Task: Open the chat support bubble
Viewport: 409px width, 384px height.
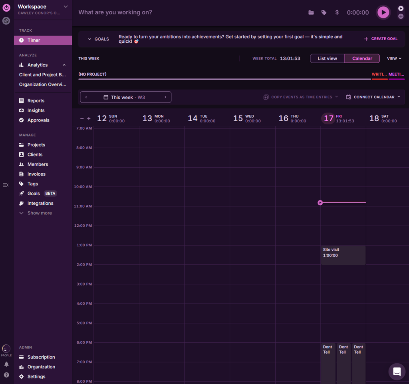Action: tap(397, 372)
